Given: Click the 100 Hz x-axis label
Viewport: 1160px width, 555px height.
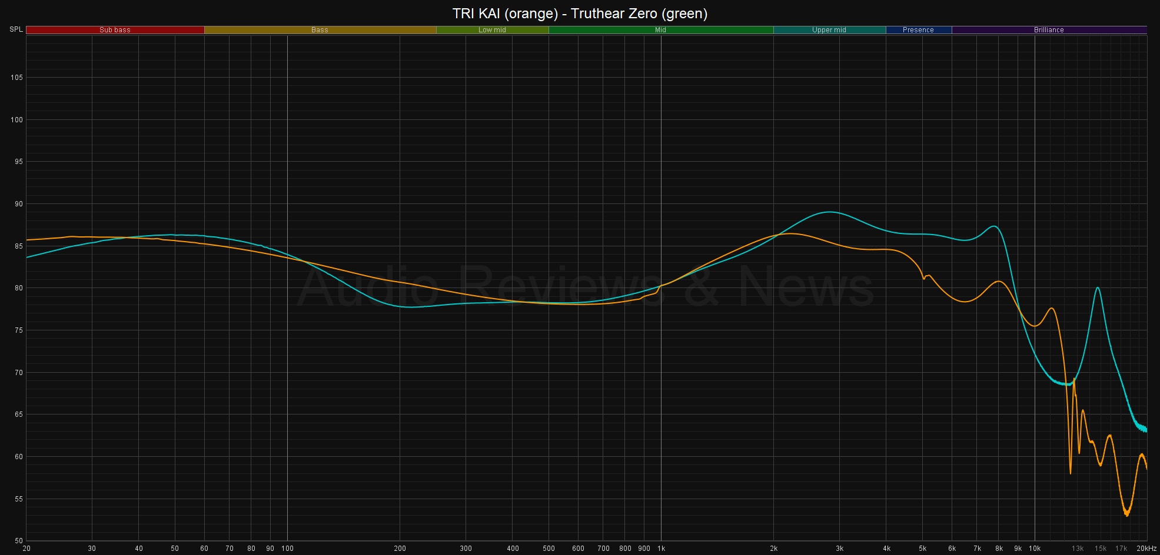Looking at the screenshot, I should click(x=287, y=549).
